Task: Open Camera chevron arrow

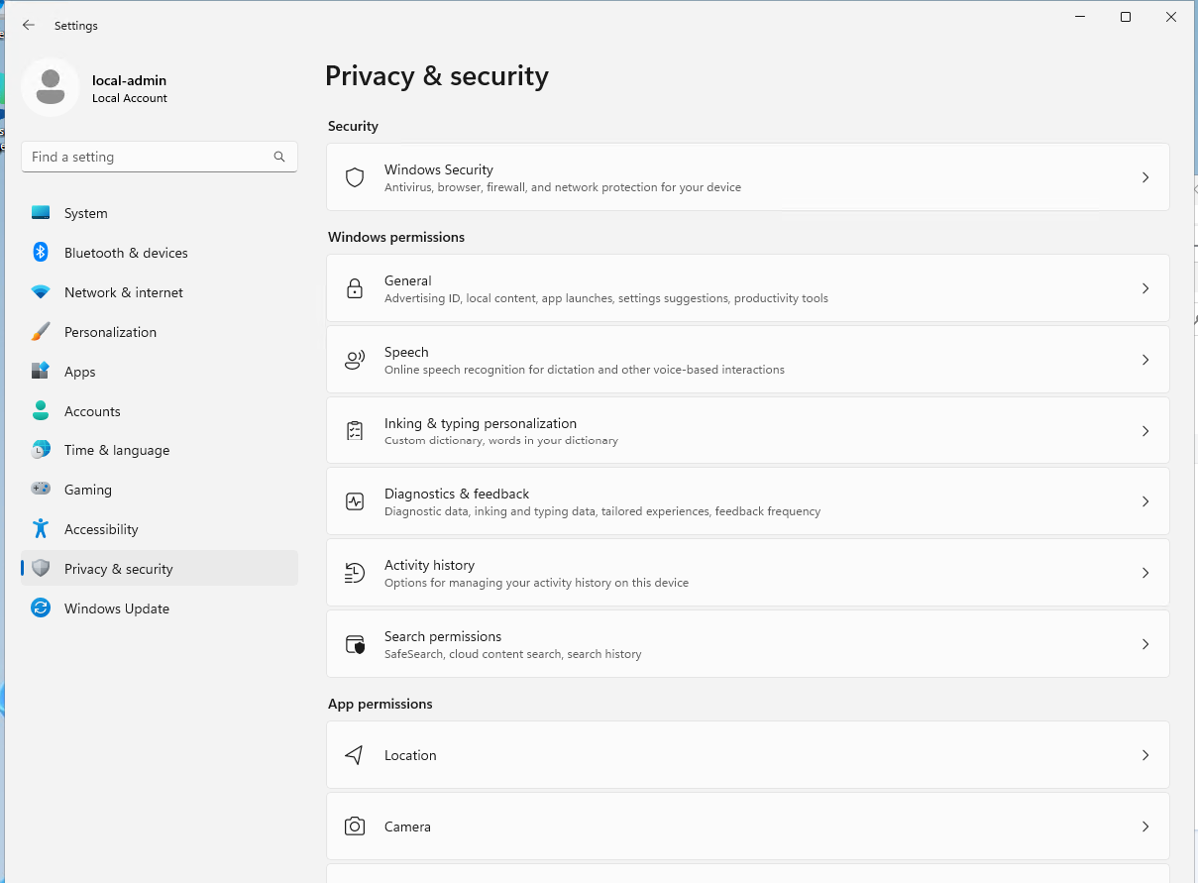Action: pos(1145,827)
